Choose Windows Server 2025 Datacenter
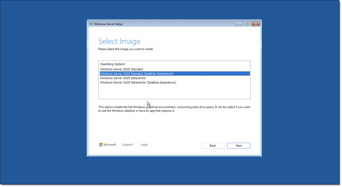Viewport: 342px width, 187px height. point(175,78)
